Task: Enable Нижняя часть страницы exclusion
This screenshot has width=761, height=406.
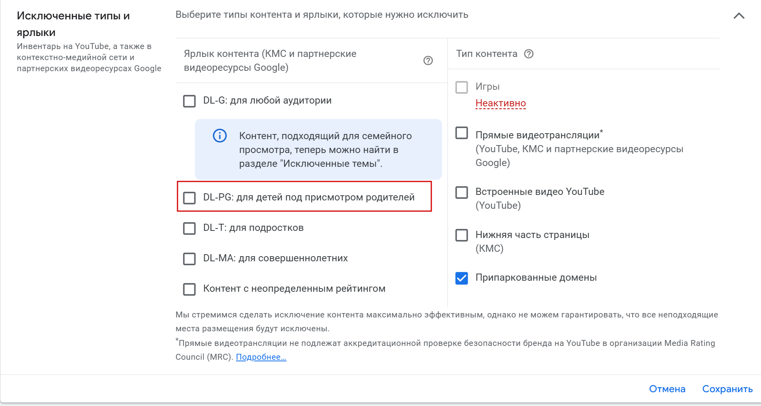Action: 461,235
